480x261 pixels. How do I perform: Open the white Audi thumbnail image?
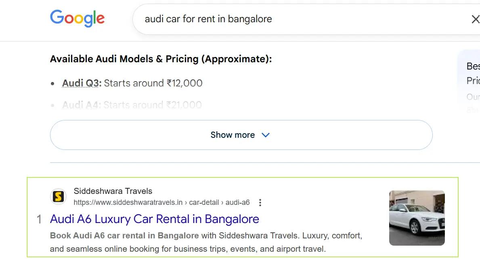417,218
